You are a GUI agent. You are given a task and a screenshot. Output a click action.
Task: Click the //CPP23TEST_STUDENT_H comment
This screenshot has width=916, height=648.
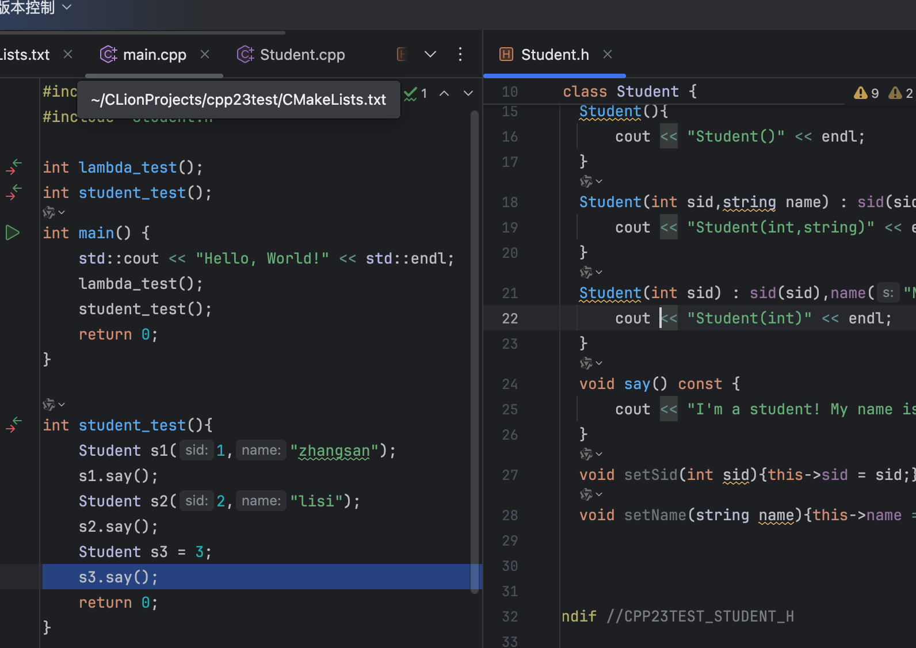pos(700,616)
